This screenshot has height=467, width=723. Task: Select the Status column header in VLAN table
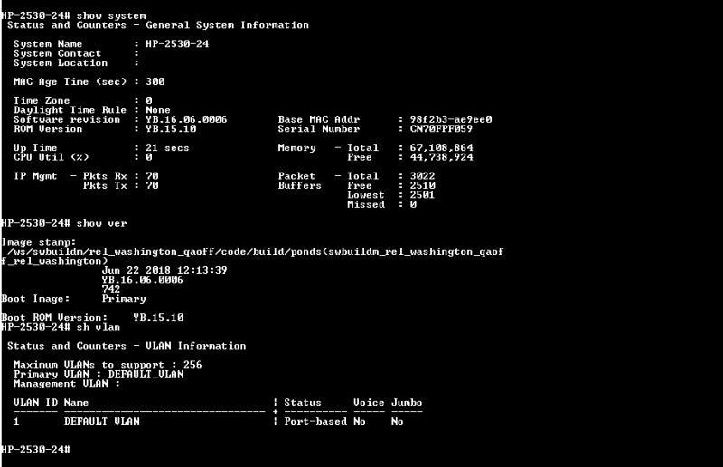tap(303, 403)
